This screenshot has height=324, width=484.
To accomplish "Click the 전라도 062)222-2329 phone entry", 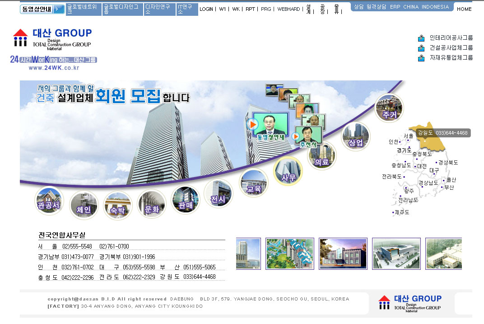I will click(127, 277).
